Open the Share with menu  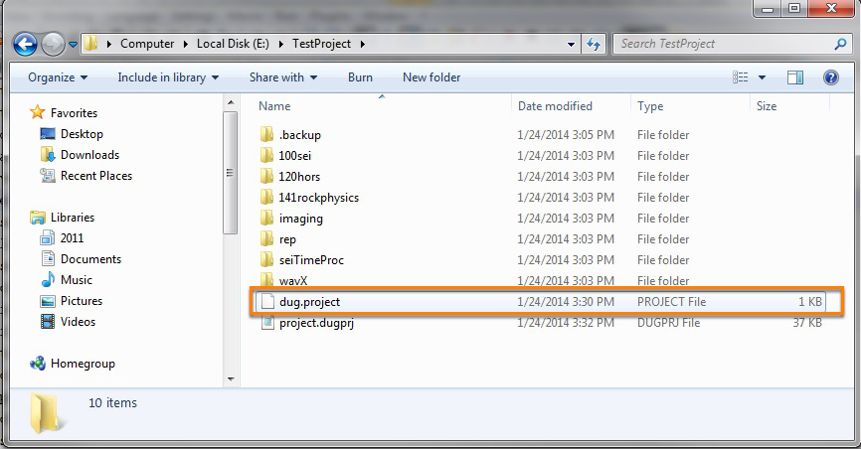tap(283, 77)
